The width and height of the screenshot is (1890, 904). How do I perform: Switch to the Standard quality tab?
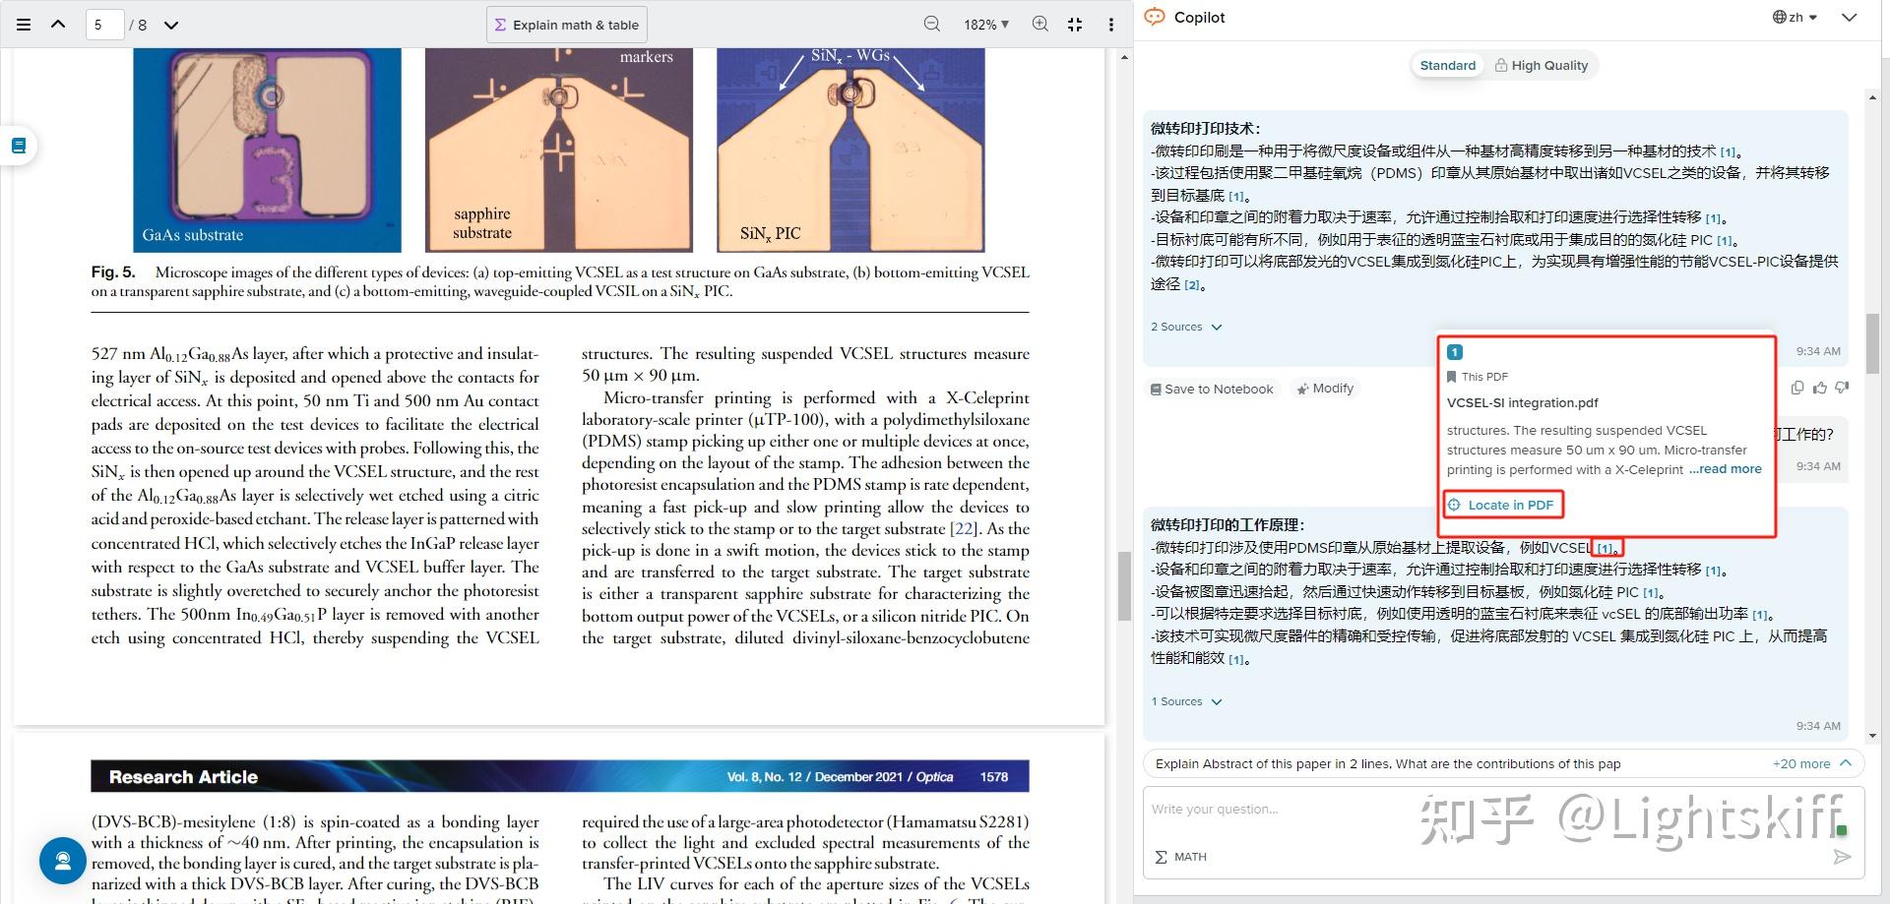(x=1446, y=65)
